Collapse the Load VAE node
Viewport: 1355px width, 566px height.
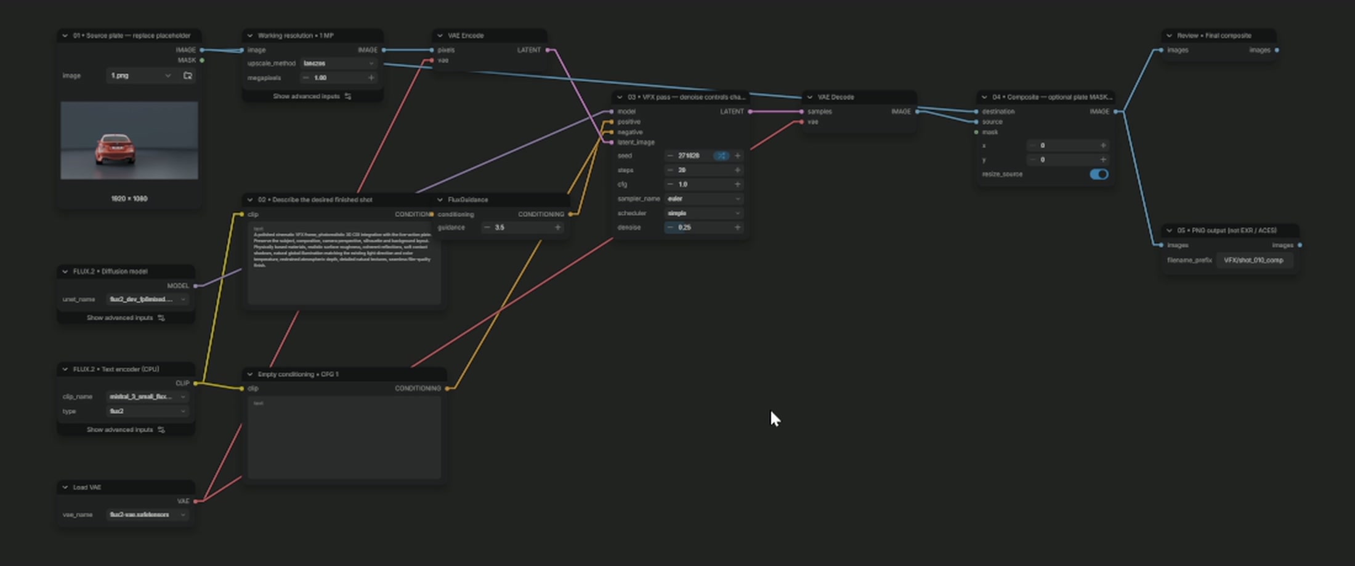[x=65, y=487]
